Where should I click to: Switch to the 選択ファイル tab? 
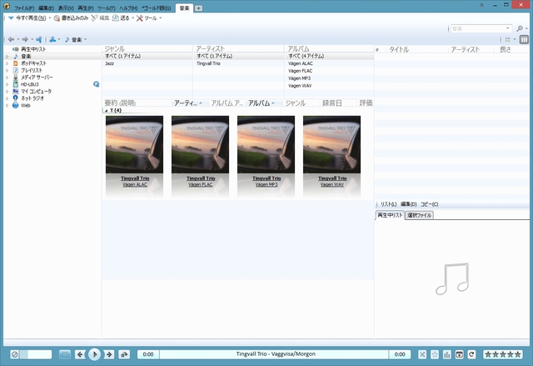[x=420, y=215]
